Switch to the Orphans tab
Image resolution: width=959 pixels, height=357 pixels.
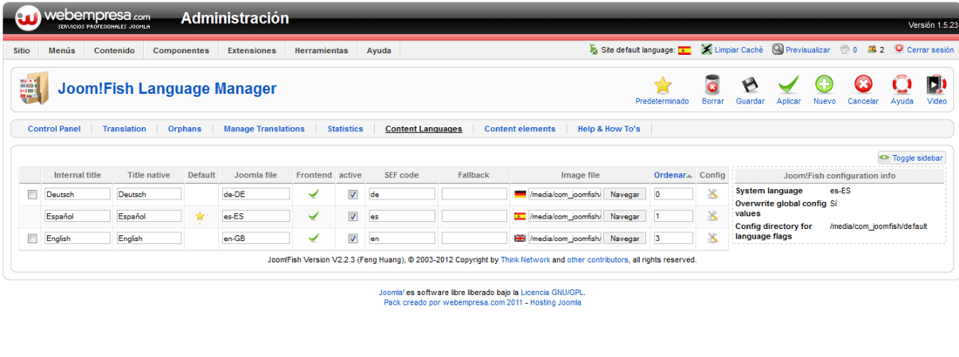tap(185, 129)
